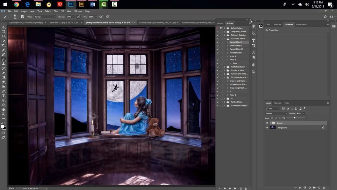This screenshot has width=337, height=190.
Task: Select the Clone Stamp tool
Action: [x=3, y=64]
